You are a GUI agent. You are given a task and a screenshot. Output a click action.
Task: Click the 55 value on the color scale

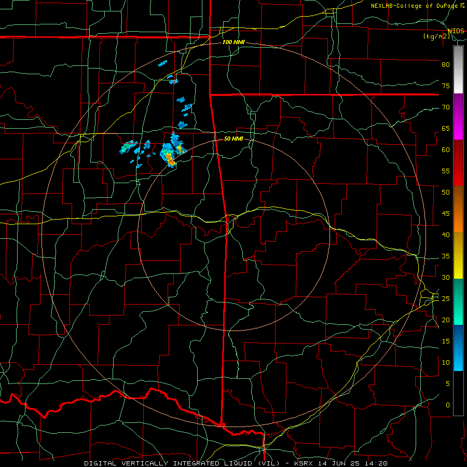coord(446,171)
